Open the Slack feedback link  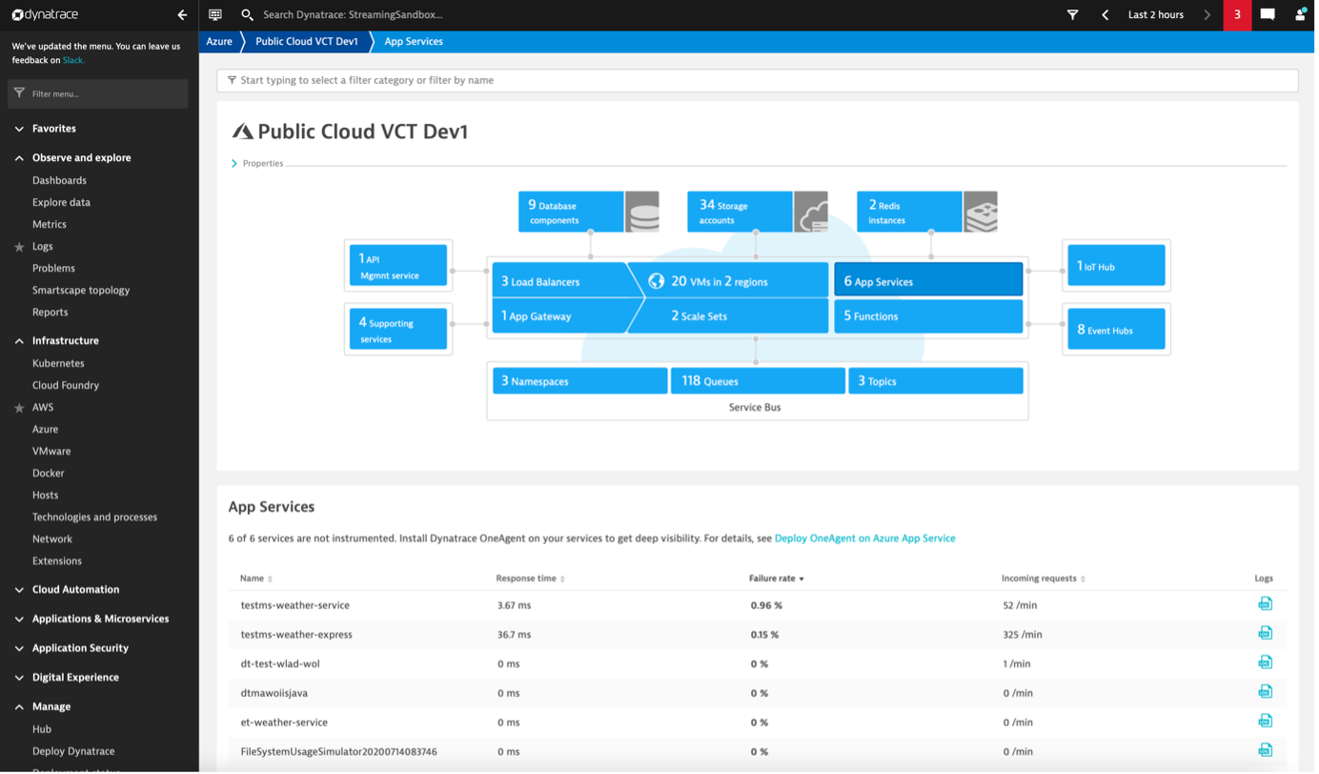click(x=72, y=60)
